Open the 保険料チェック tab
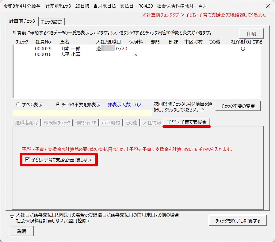This screenshot has height=242, width=275. pos(57,123)
